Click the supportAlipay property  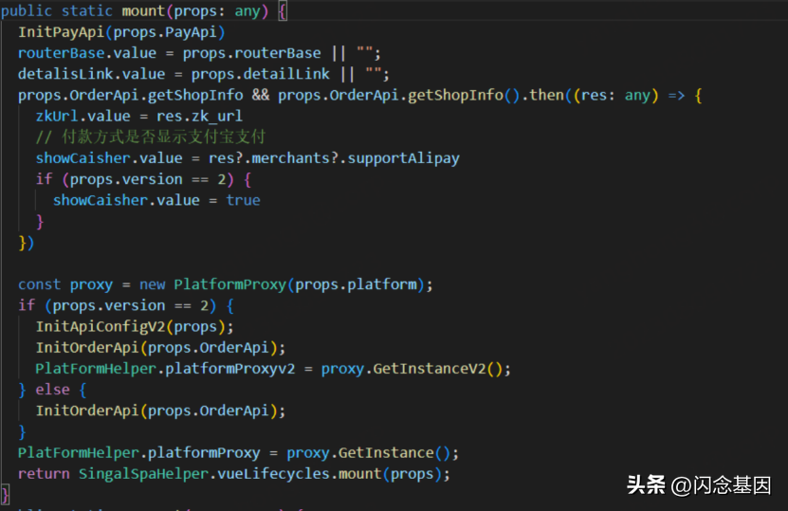403,157
